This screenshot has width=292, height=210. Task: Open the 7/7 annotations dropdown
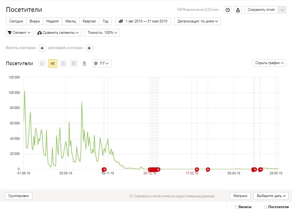click(x=102, y=63)
